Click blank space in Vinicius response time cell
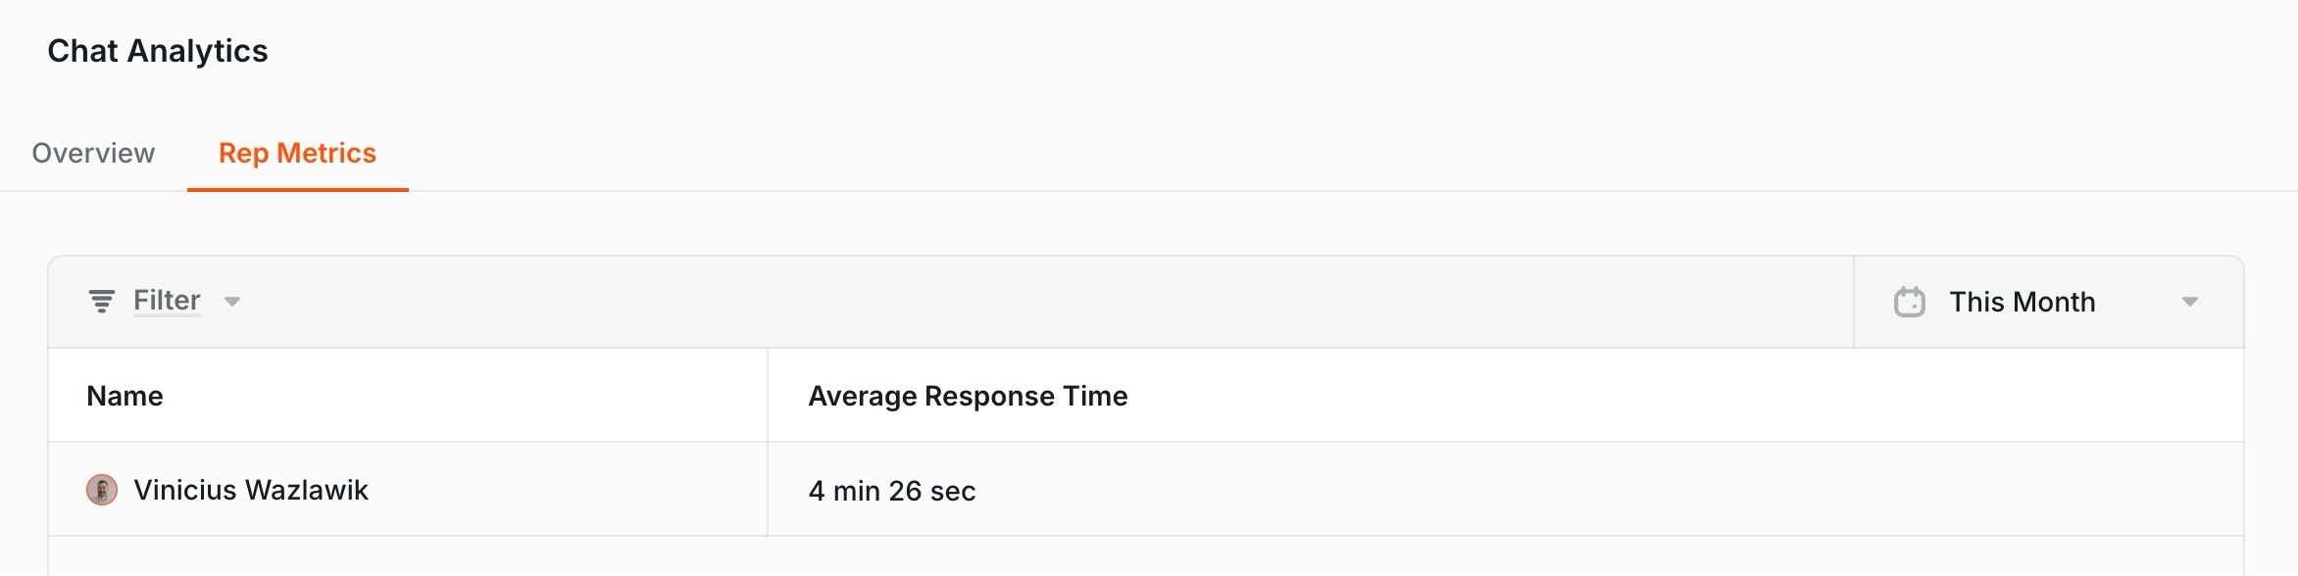This screenshot has height=576, width=2298. tap(1608, 490)
